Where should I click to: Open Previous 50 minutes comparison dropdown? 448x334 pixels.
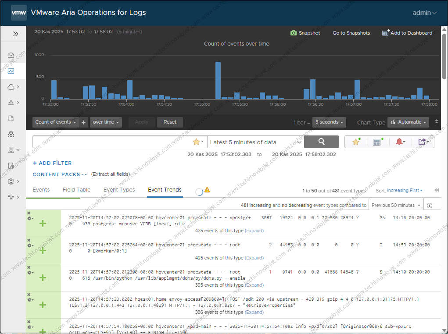tap(396, 205)
